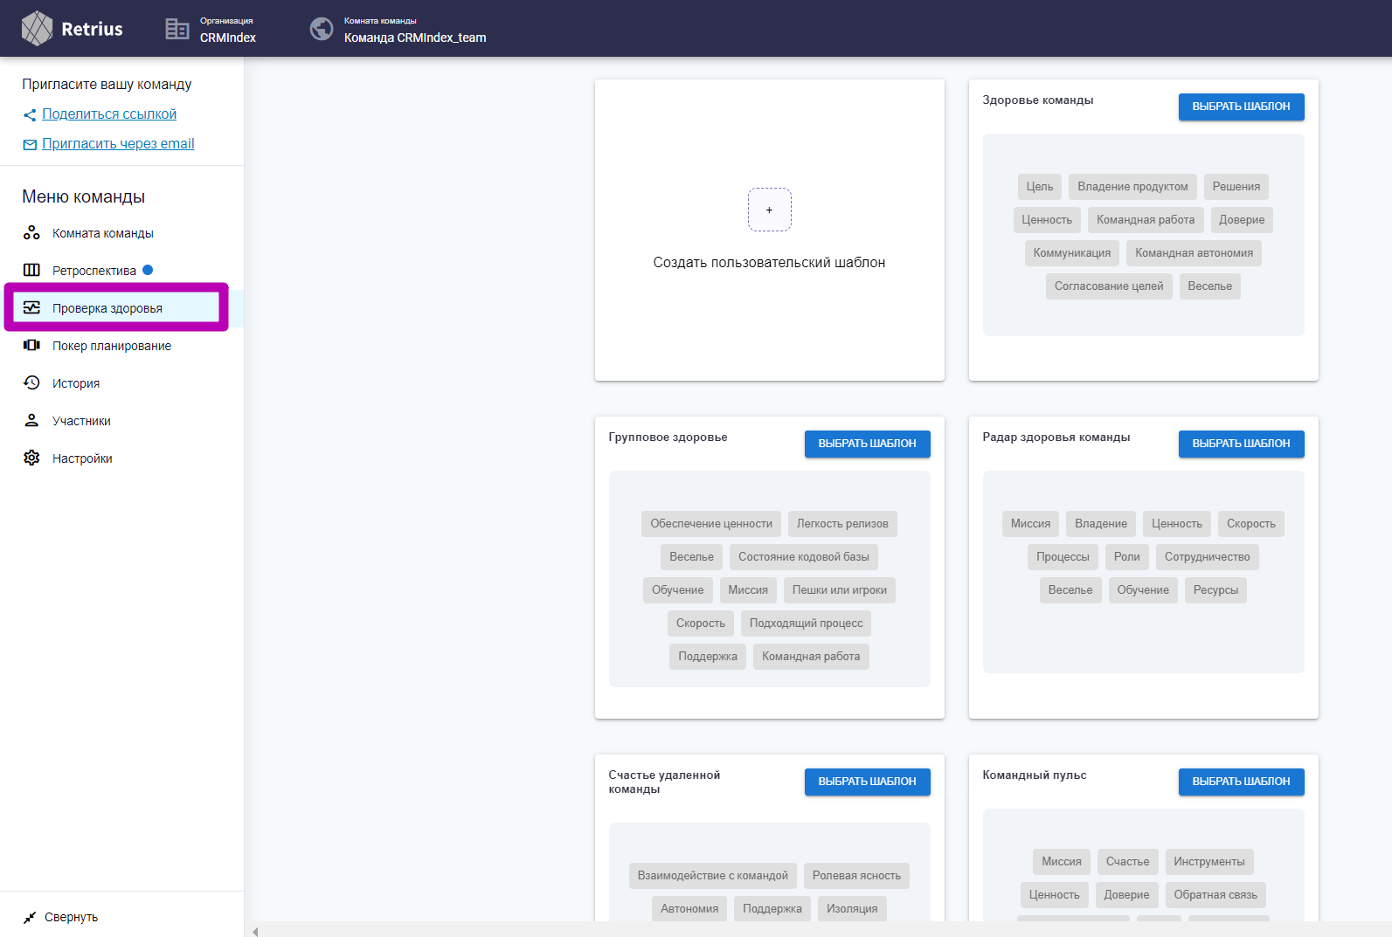The height and width of the screenshot is (937, 1392).
Task: Click the Коммуникация tag
Action: pyautogui.click(x=1072, y=253)
